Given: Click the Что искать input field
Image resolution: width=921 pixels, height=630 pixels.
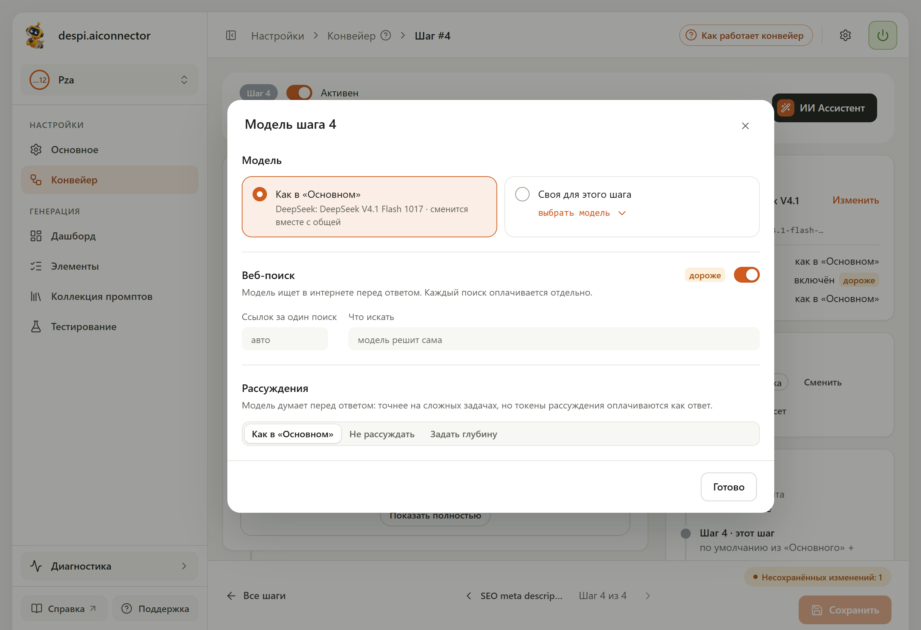Looking at the screenshot, I should click(x=554, y=339).
